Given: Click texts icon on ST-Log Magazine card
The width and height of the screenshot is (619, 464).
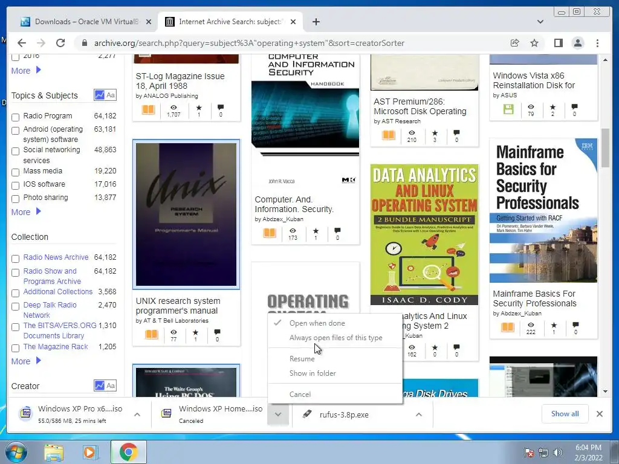Looking at the screenshot, I should 149,110.
